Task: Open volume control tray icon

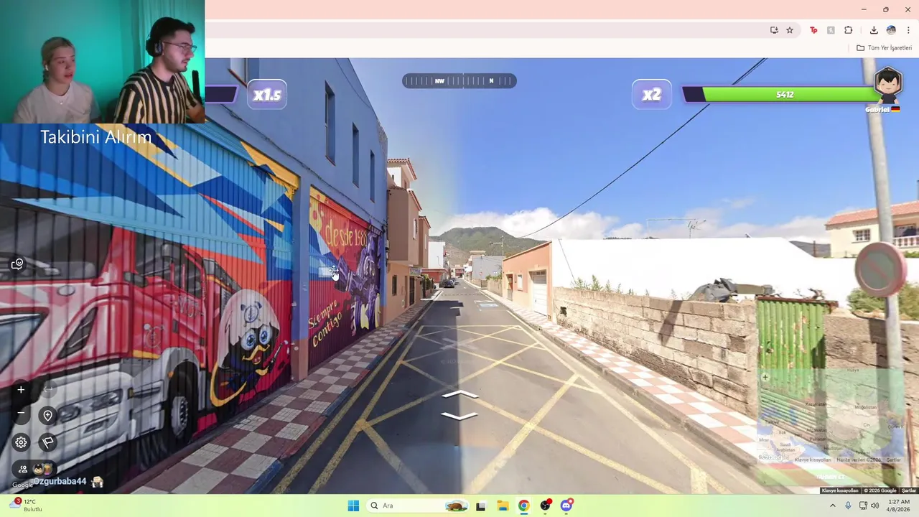Action: coord(874,506)
